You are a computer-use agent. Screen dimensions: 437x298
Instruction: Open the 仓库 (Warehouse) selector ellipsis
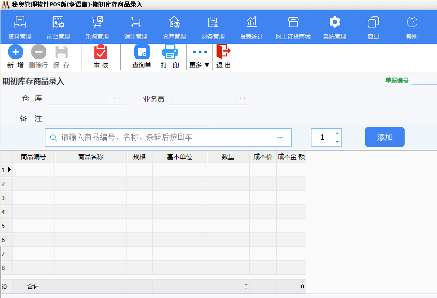coord(118,98)
